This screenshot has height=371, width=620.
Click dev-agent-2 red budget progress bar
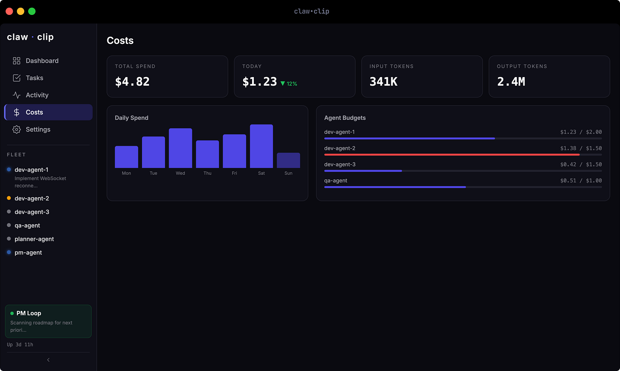click(x=463, y=155)
